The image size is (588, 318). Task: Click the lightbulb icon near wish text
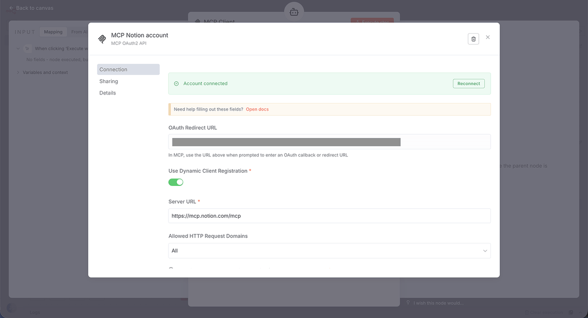click(408, 302)
